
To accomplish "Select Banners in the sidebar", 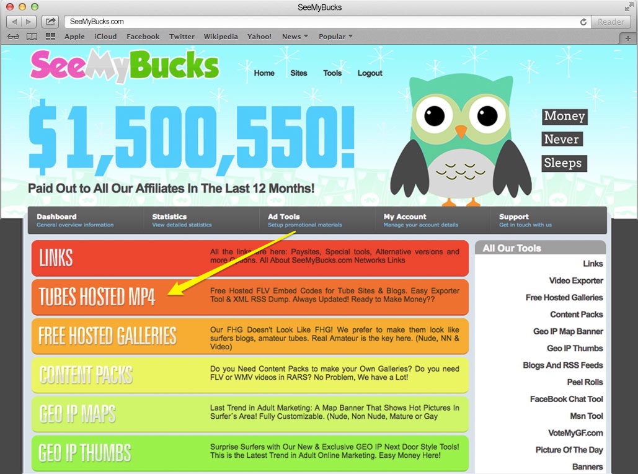I will point(588,467).
